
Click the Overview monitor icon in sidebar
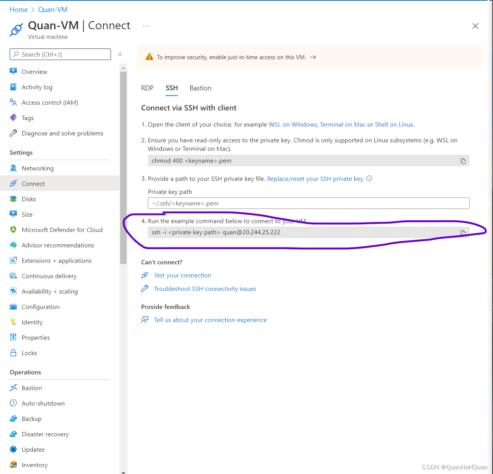[13, 71]
